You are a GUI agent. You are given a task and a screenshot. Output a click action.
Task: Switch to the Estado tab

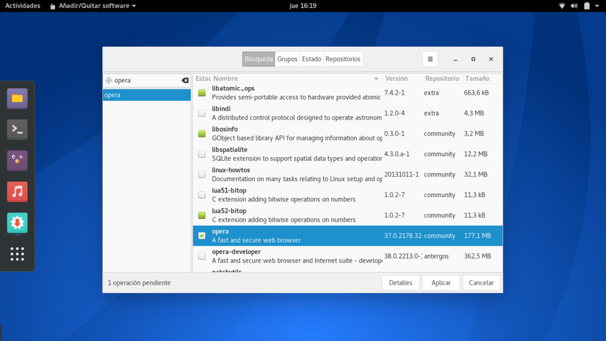coord(311,59)
